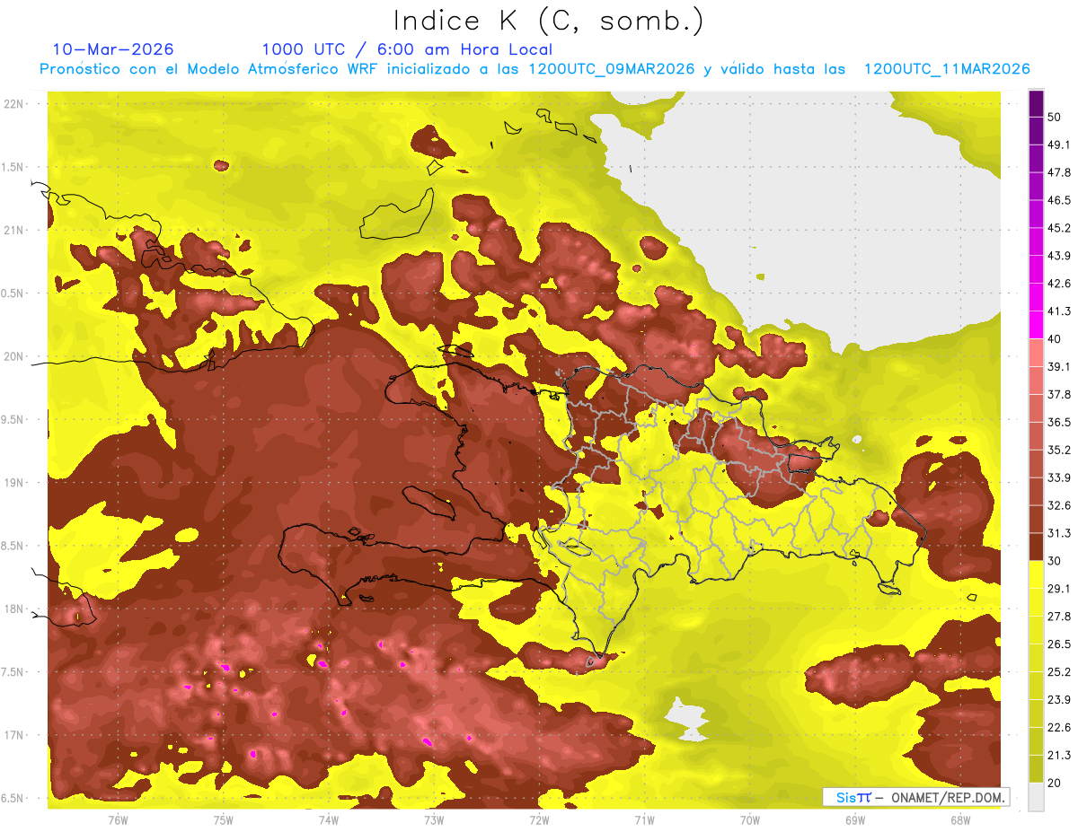Click the colorbar label "27.8"
Viewport: 1078px width, 832px height.
click(1060, 617)
